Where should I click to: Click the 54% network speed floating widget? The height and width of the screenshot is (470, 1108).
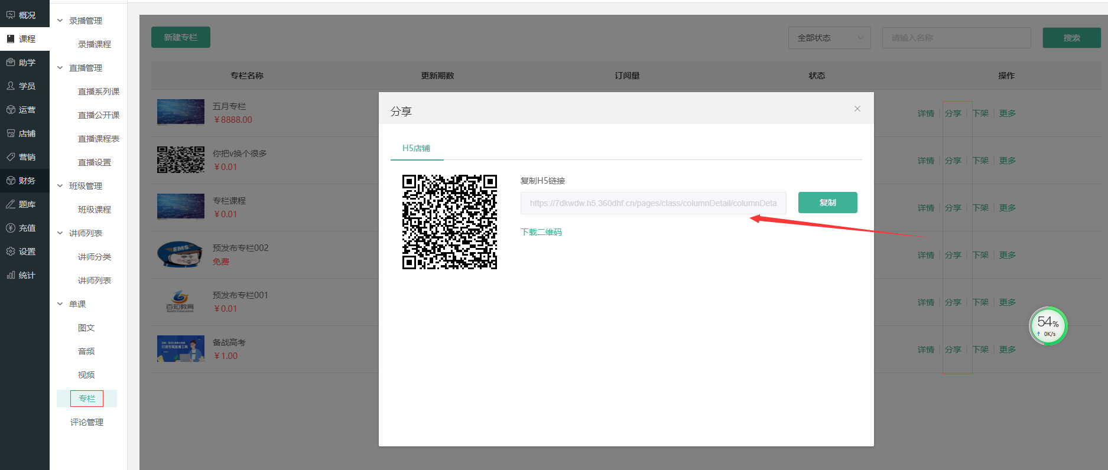pos(1048,326)
